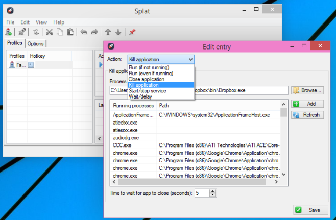The width and height of the screenshot is (336, 220).
Task: Minimize the Edit entry dialog
Action: 292,46
